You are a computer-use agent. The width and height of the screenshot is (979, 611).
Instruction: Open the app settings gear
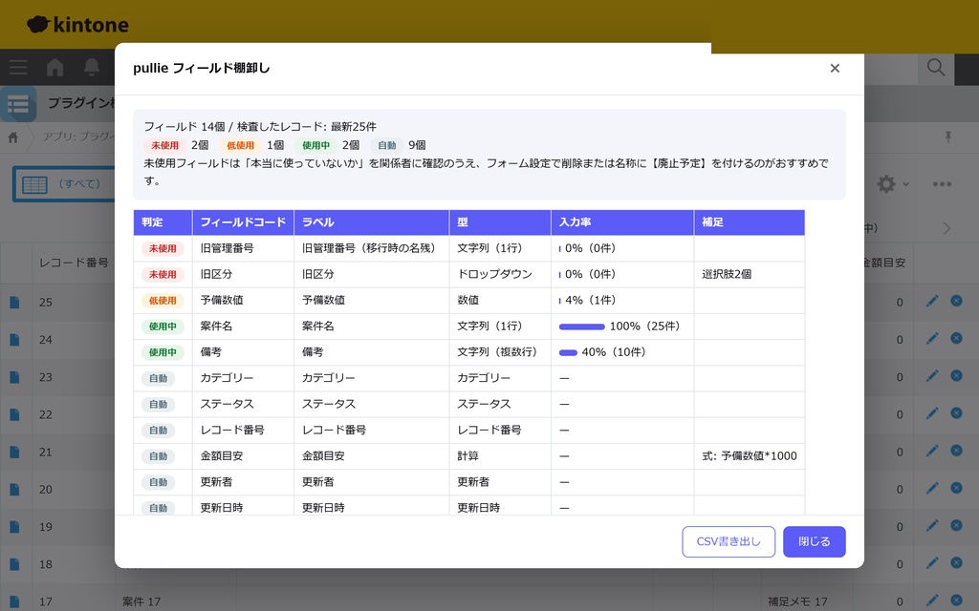coord(886,184)
